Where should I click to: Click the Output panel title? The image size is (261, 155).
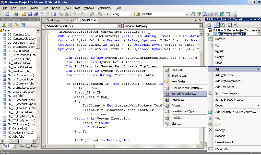[x=6, y=152]
